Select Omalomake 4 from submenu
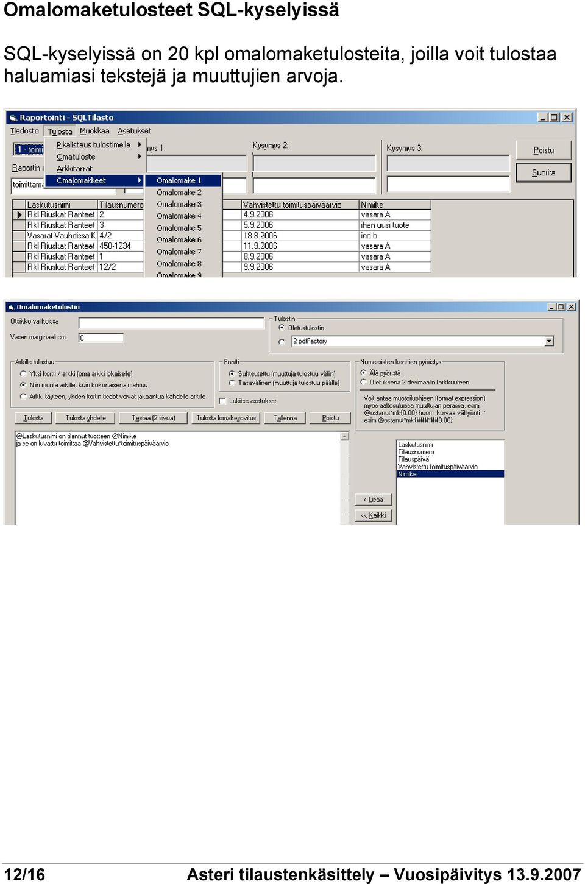The image size is (585, 884). click(183, 216)
